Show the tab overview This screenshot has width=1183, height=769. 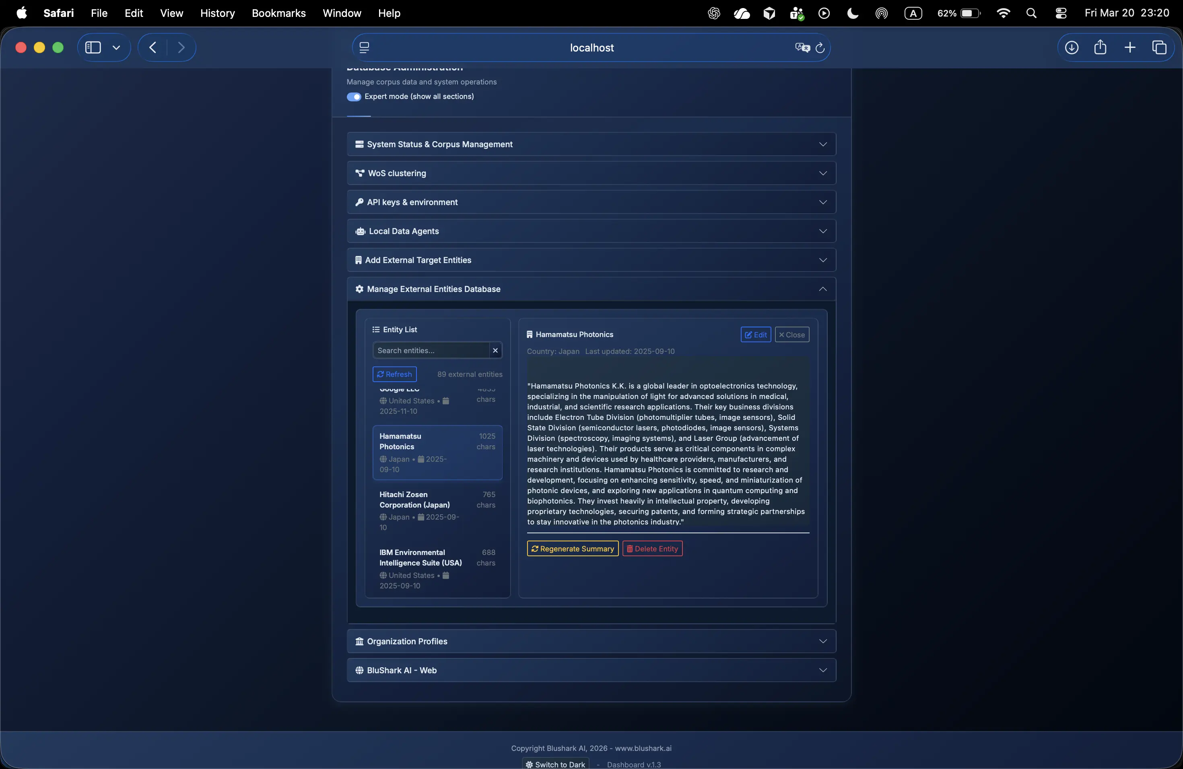(1159, 48)
